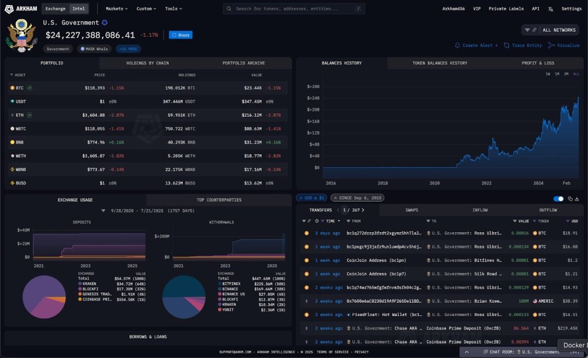Viewport: 588px width, 358px height.
Task: Click the verified badge beside U.S. Government
Action: pos(105,22)
